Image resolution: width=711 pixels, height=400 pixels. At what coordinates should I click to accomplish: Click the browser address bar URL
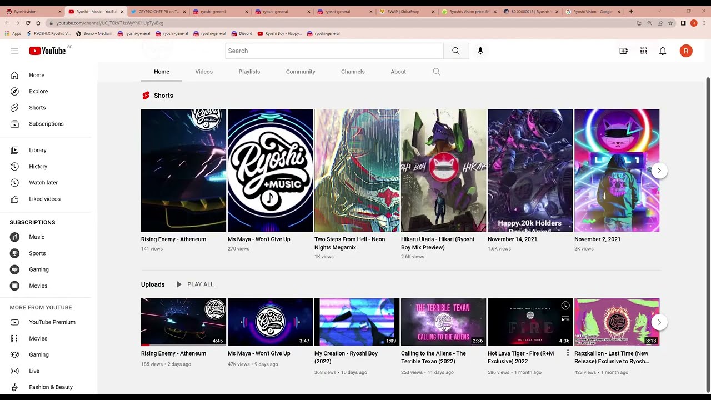pyautogui.click(x=109, y=23)
